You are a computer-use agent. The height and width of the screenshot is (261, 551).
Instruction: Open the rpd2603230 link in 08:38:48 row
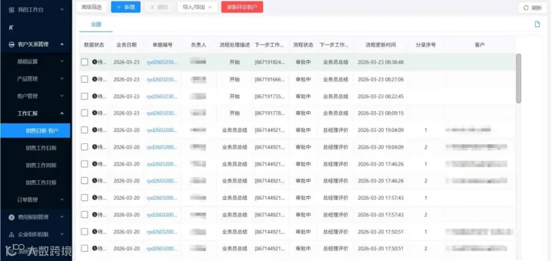click(162, 62)
